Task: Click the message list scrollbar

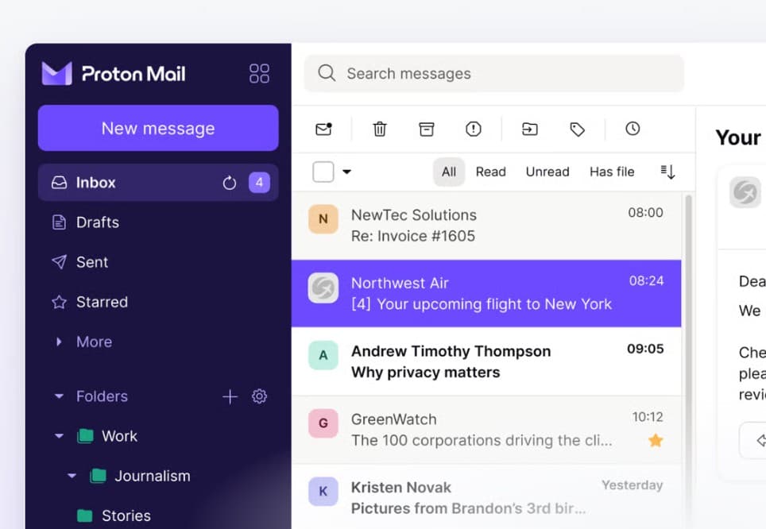Action: coord(688,361)
